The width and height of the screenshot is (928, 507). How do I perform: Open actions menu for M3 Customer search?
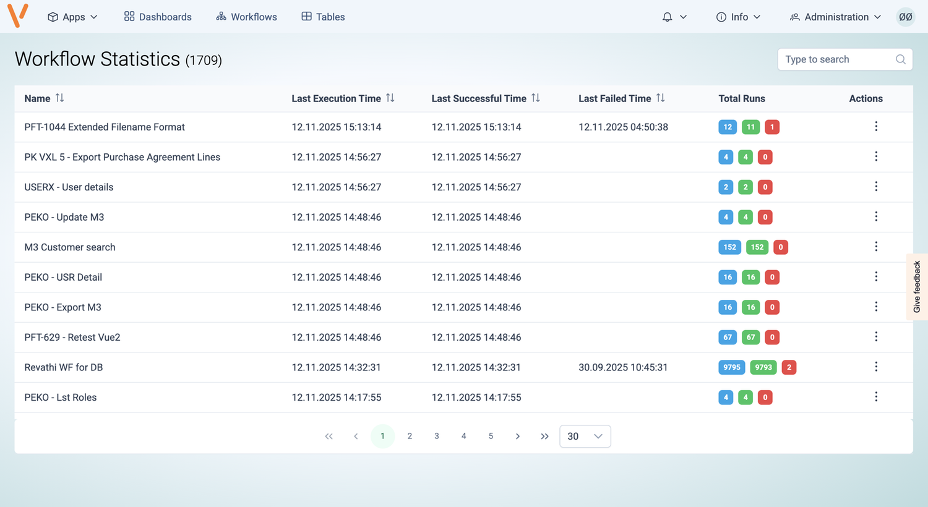pos(876,246)
